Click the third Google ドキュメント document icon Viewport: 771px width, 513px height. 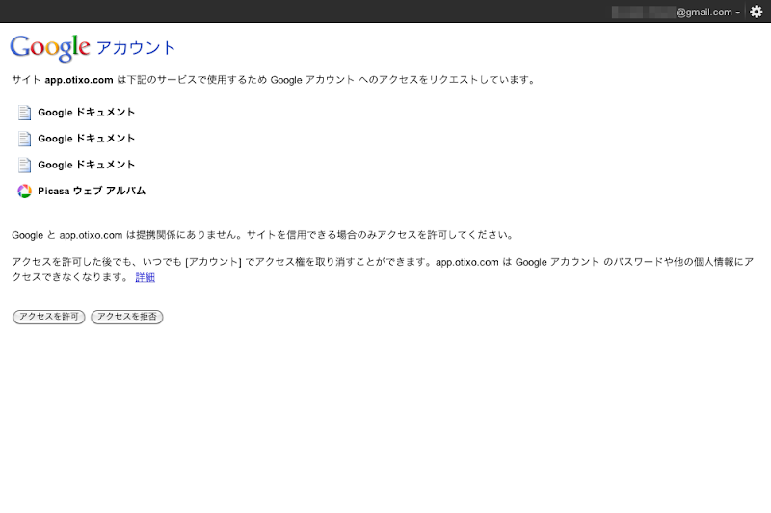point(25,165)
